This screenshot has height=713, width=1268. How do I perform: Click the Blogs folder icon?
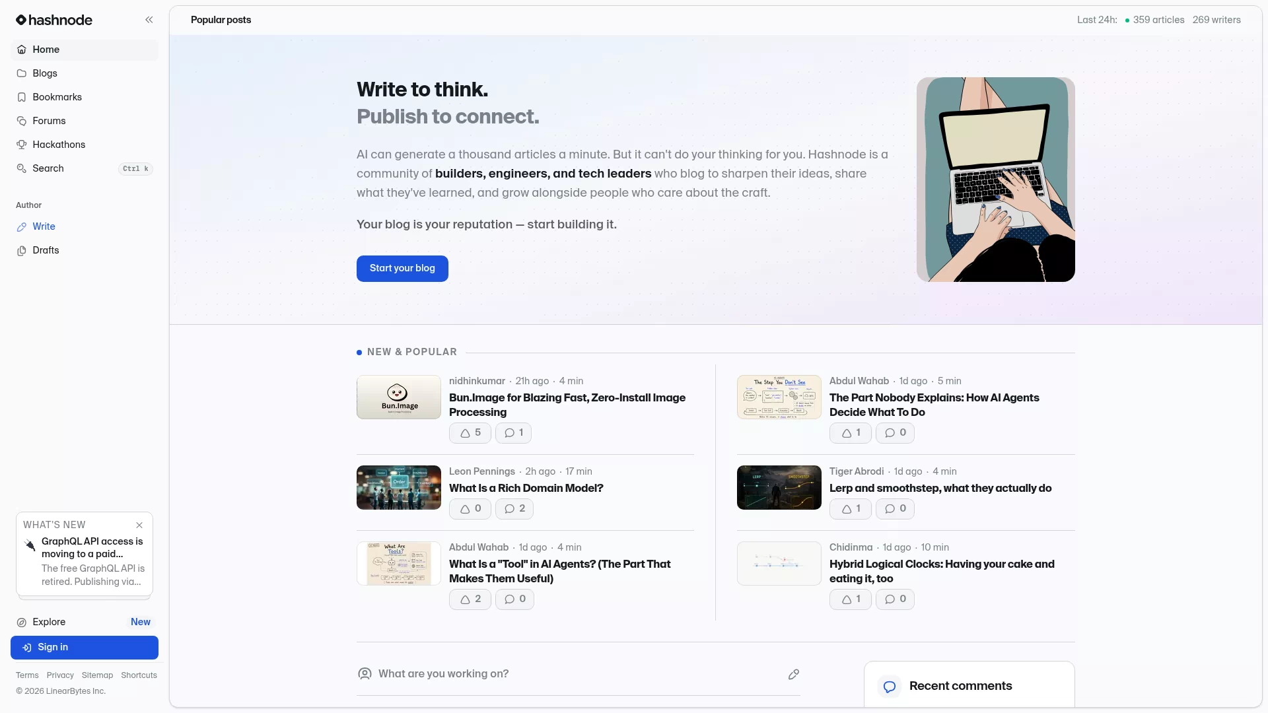(x=22, y=73)
